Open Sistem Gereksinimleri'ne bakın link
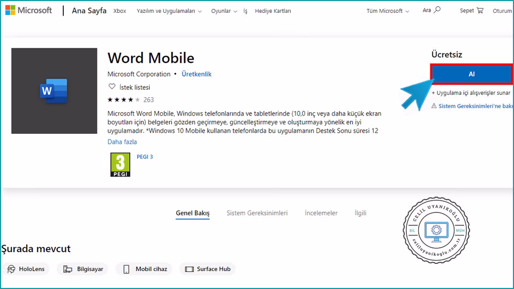Viewport: 514px width, 289px height. [x=475, y=106]
